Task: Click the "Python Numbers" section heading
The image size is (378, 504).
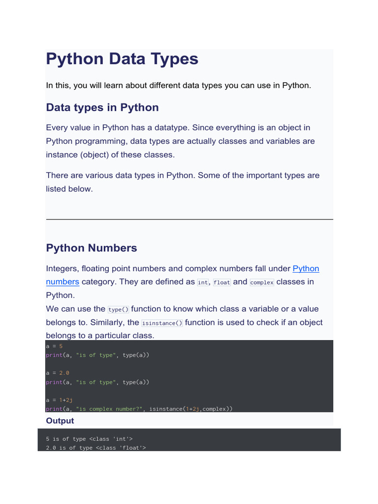Action: coord(92,248)
